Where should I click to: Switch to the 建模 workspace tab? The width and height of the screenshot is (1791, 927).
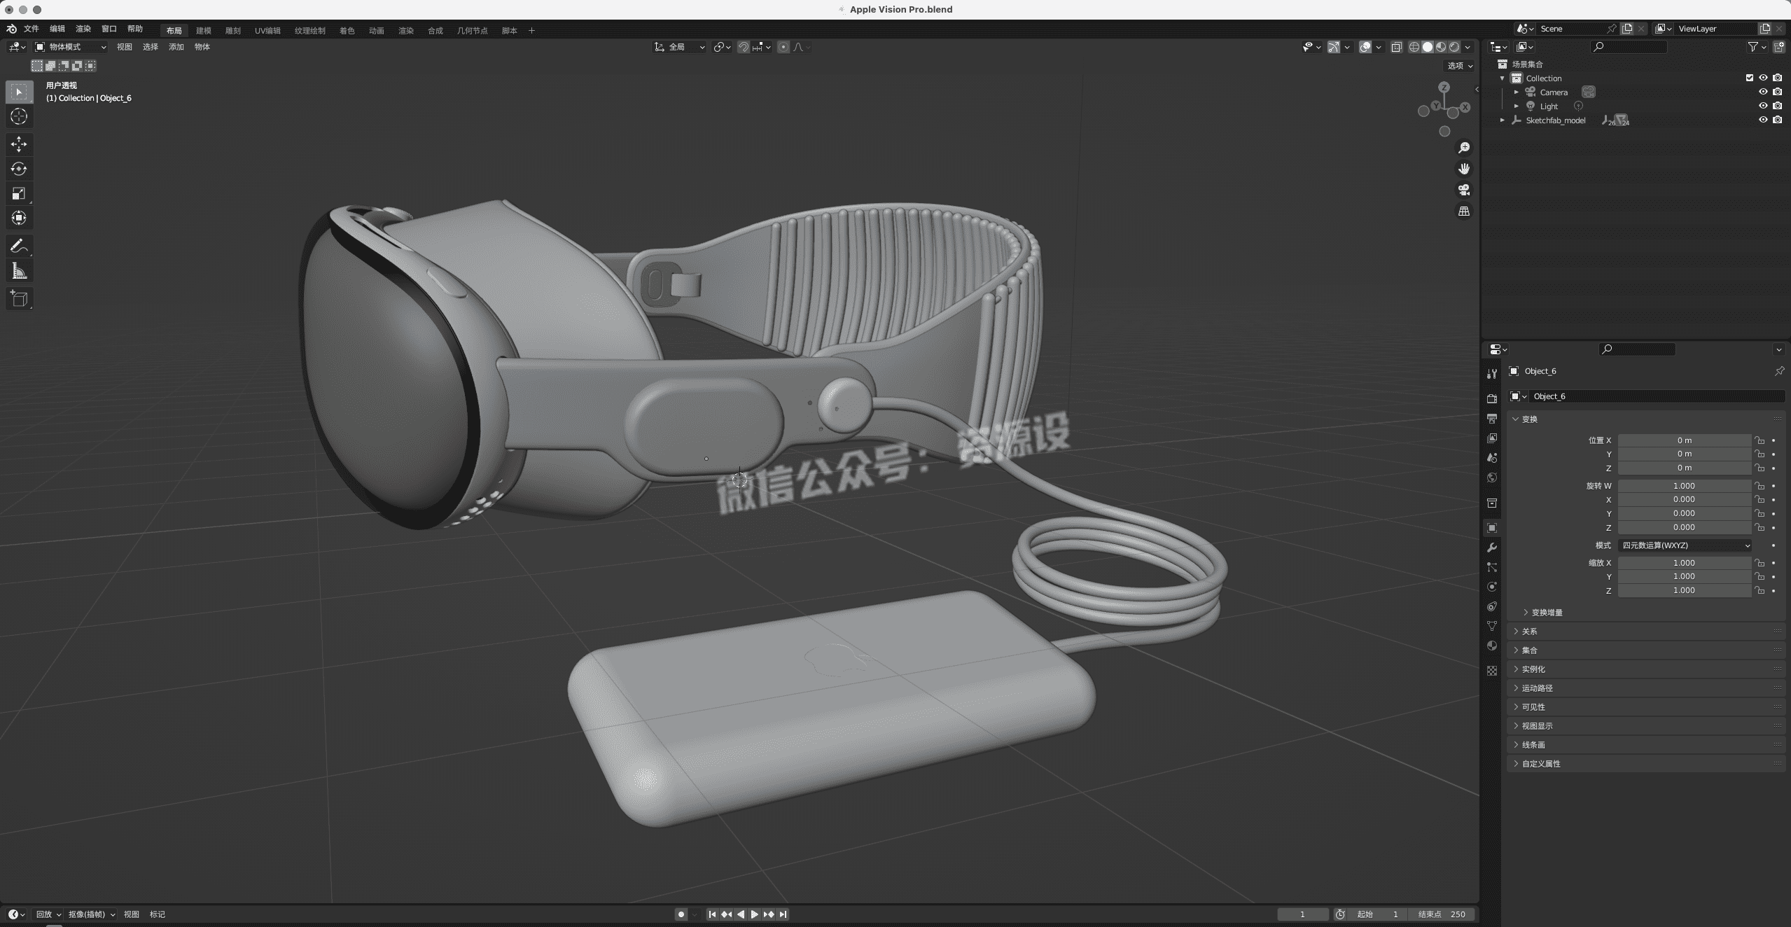click(204, 30)
